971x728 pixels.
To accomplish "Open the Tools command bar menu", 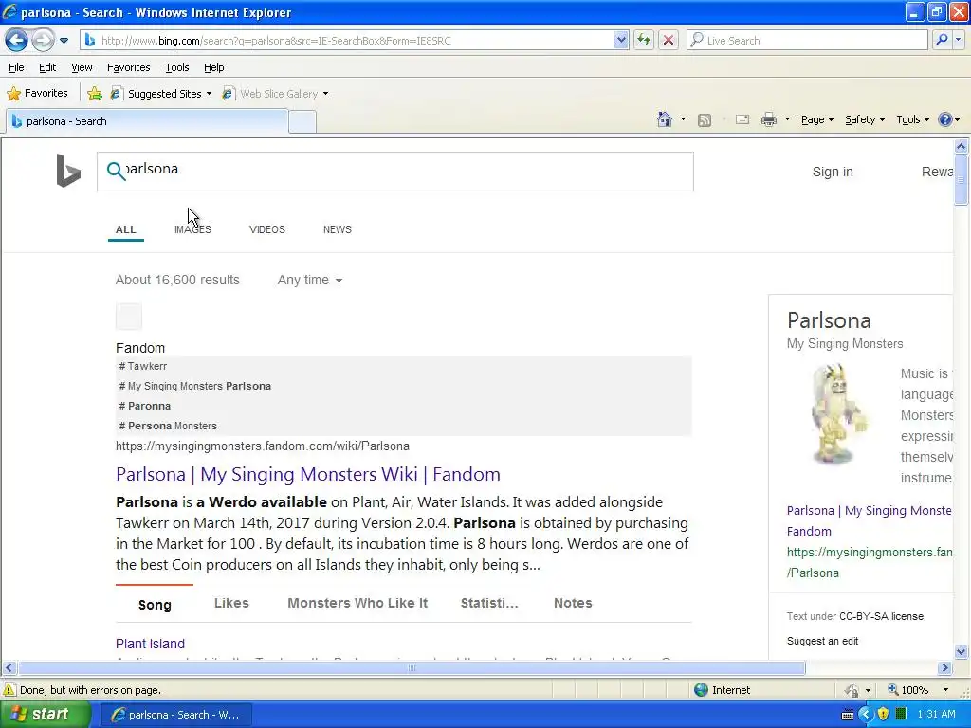I will [x=912, y=120].
